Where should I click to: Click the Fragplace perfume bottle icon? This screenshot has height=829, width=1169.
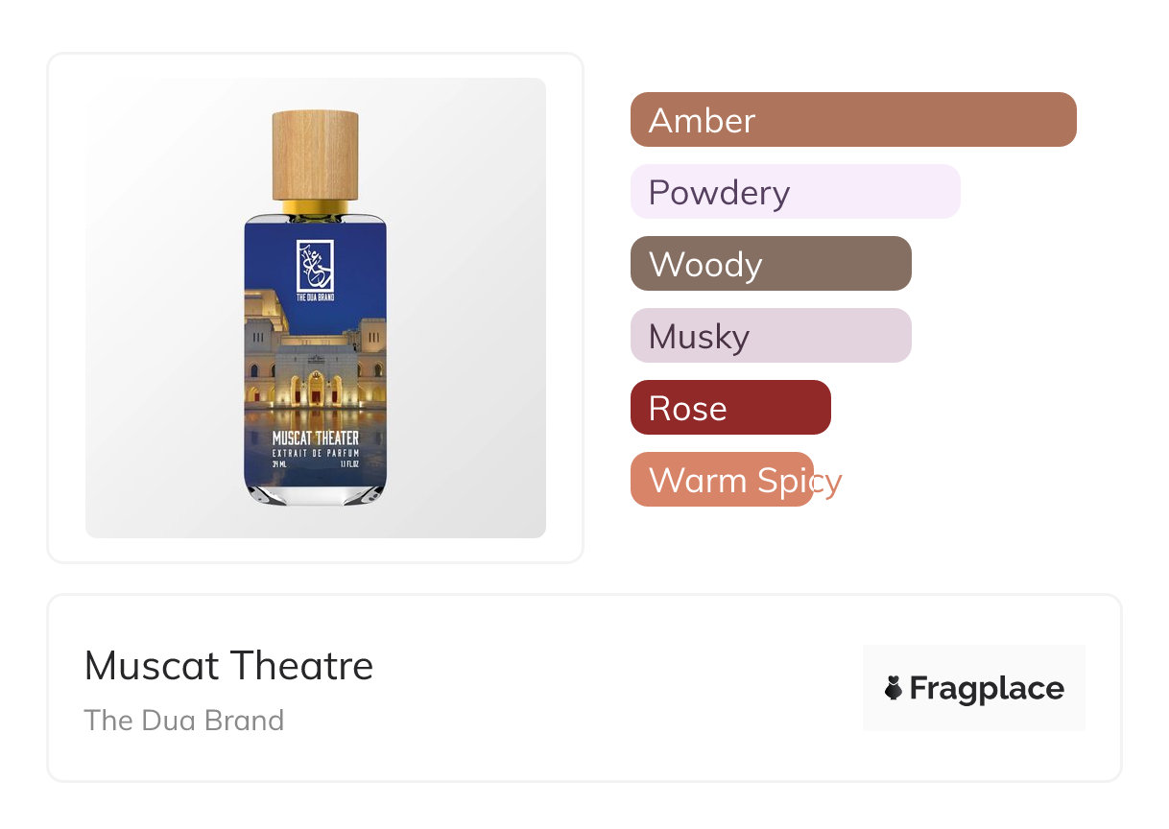click(x=894, y=688)
